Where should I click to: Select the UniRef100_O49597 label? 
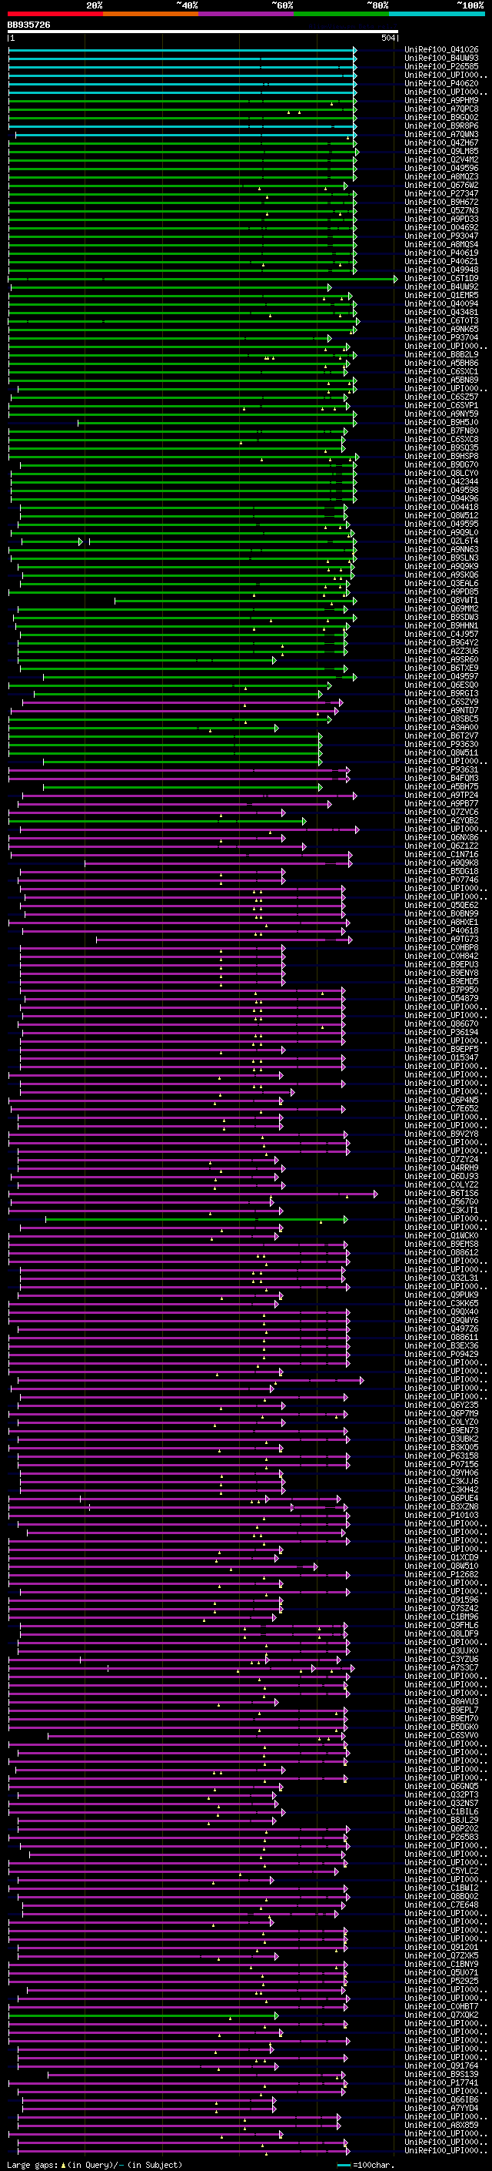click(441, 677)
